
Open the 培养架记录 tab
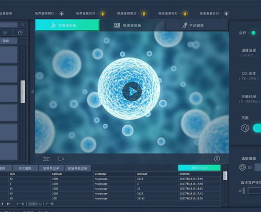point(51,168)
